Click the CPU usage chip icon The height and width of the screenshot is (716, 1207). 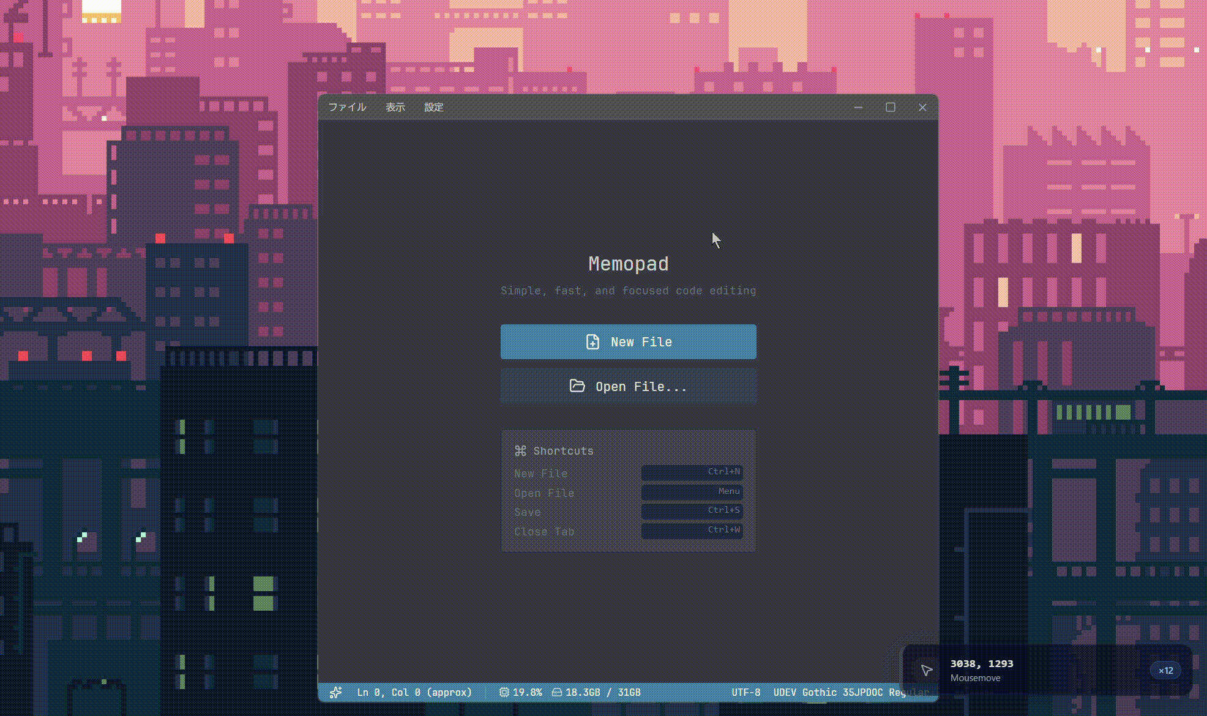pos(504,692)
